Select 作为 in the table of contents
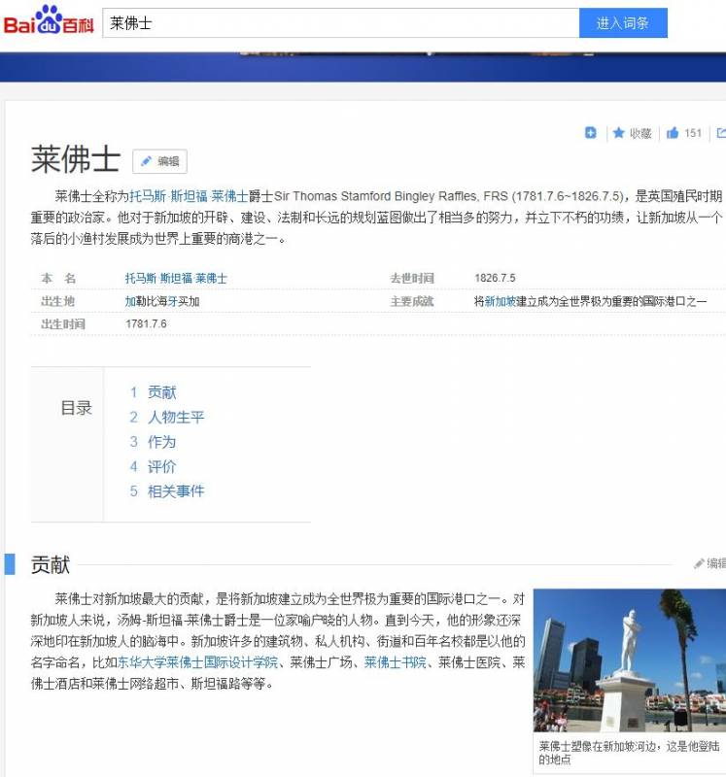This screenshot has height=777, width=726. (161, 442)
